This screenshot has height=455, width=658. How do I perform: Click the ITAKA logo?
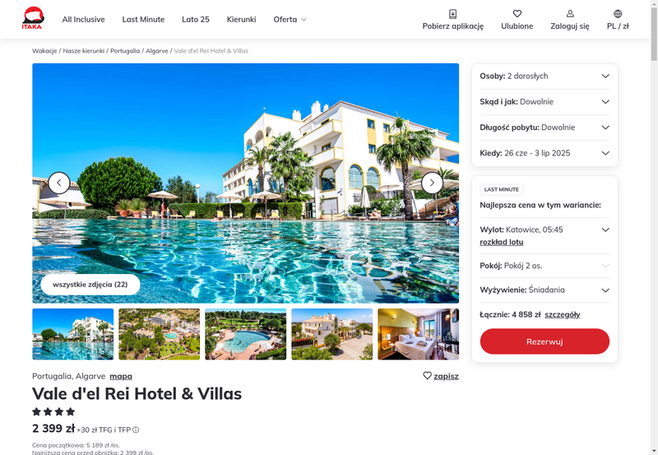33,18
